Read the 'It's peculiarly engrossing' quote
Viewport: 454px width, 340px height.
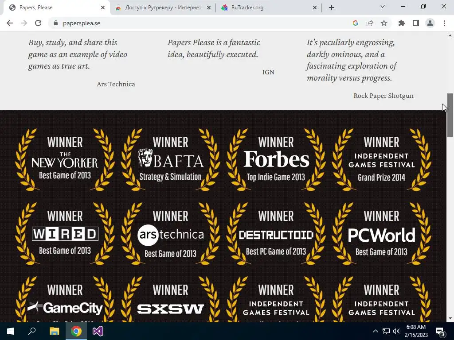click(352, 60)
